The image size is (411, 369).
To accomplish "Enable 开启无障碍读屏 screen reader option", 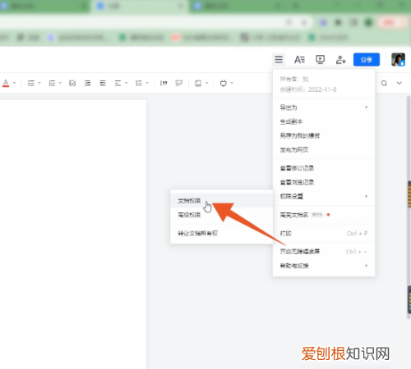I will [324, 252].
